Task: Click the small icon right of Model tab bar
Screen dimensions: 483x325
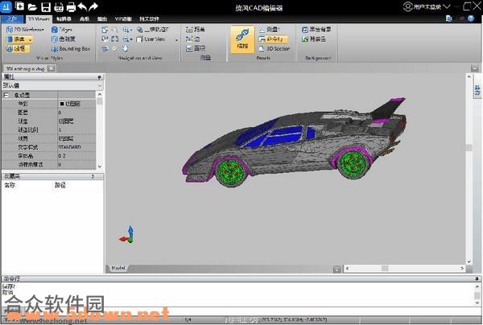Action: pyautogui.click(x=336, y=269)
